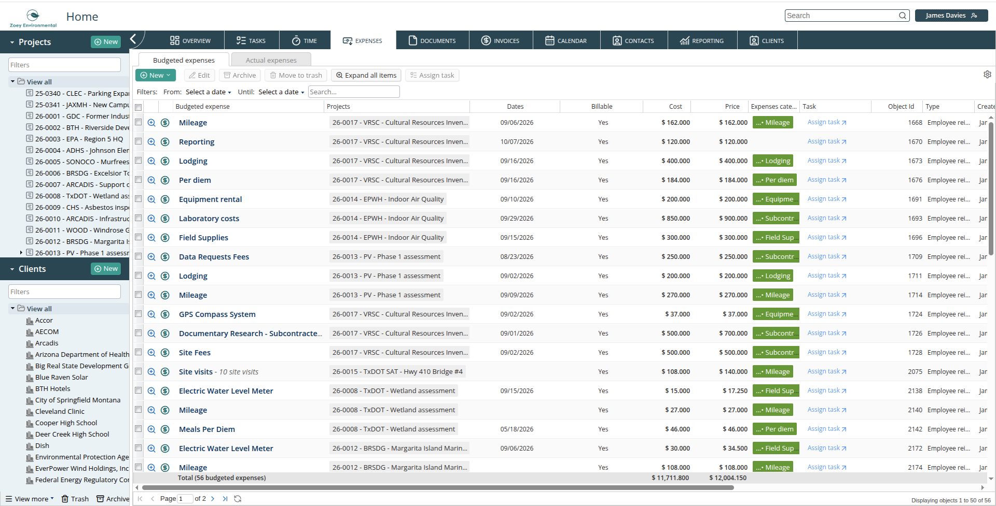Switch to the Actual expenses tab
This screenshot has width=996, height=506.
click(x=271, y=60)
